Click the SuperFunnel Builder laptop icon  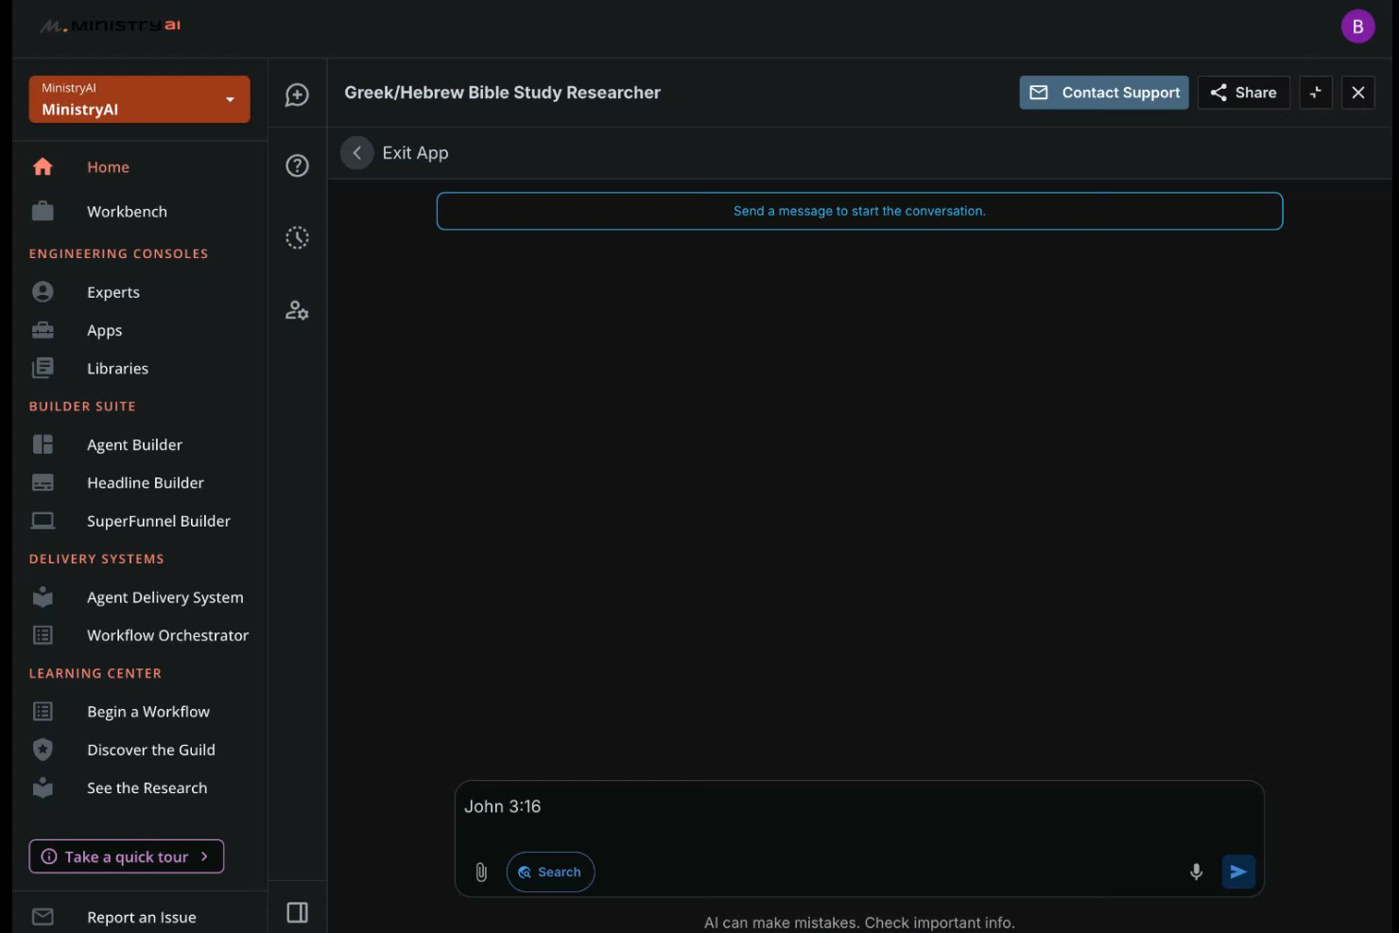(43, 521)
